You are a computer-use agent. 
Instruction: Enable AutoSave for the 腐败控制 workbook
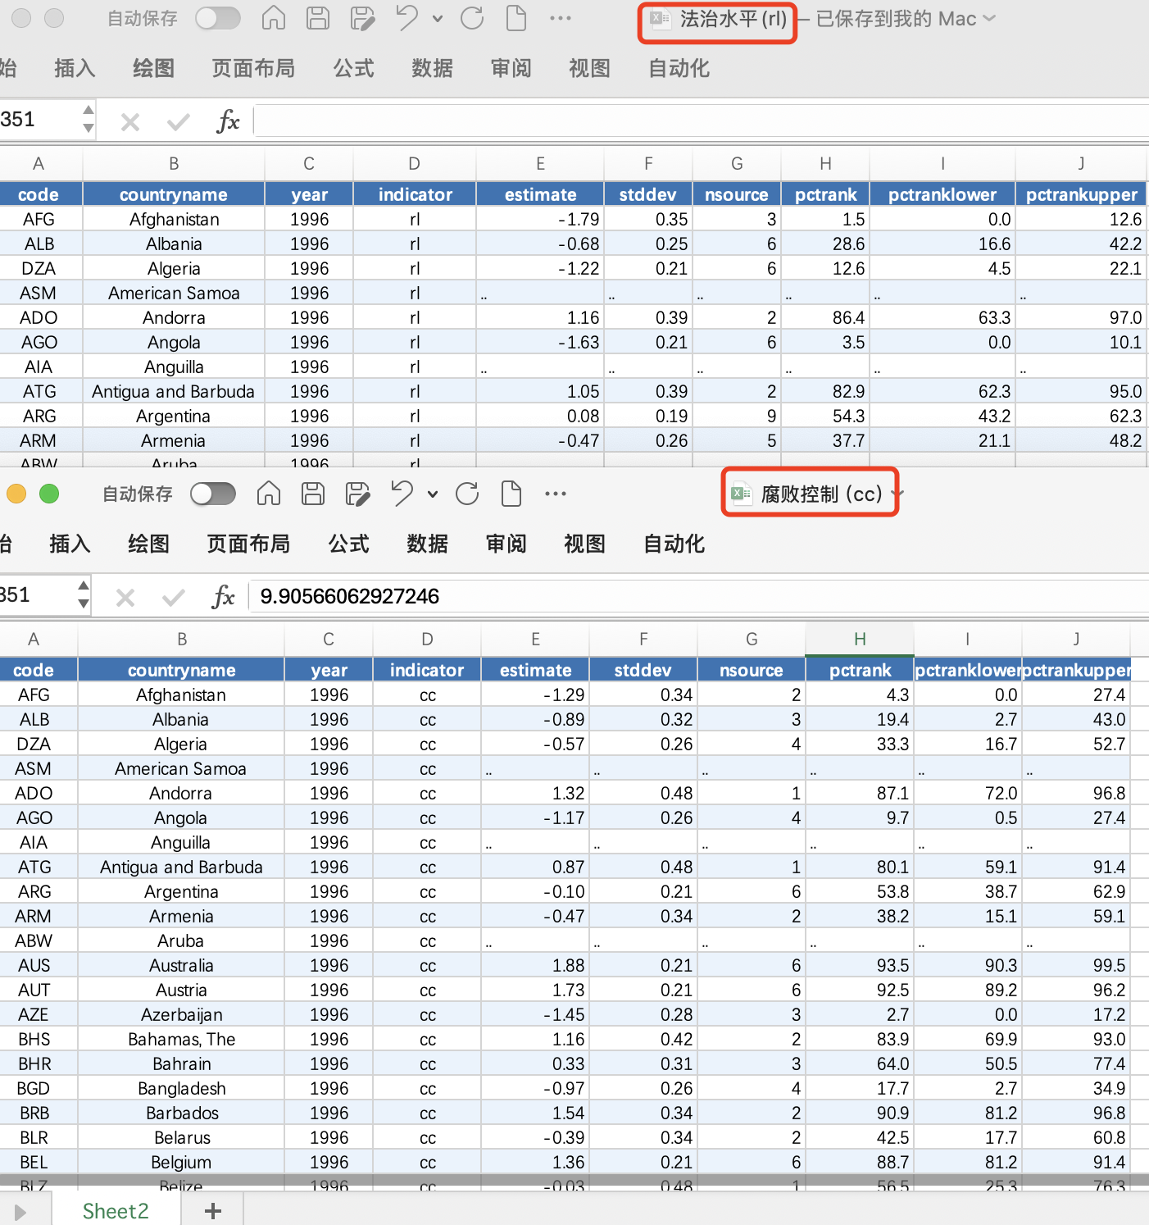tap(212, 493)
